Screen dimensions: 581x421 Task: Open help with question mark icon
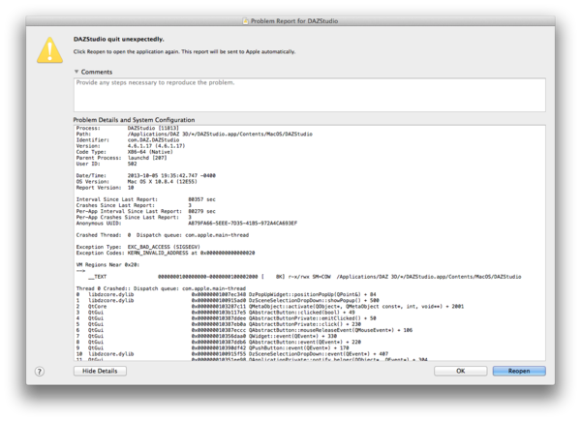click(x=40, y=372)
